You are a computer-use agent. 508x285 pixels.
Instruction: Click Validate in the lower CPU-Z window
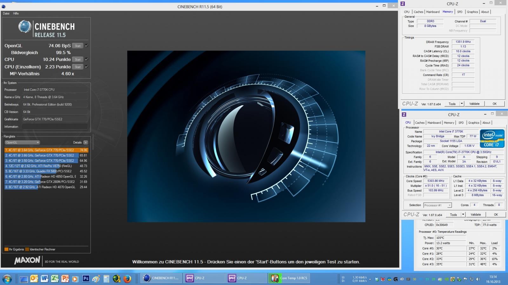click(476, 215)
